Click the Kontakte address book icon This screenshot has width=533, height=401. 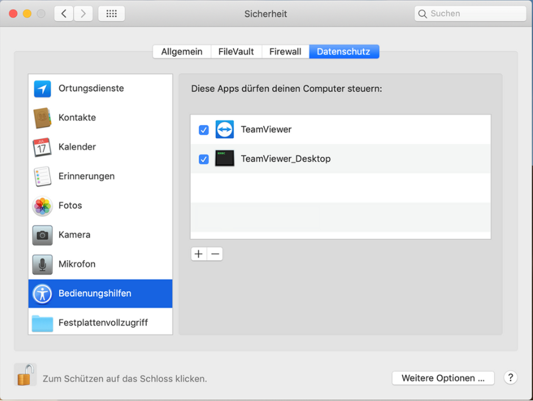pos(43,118)
